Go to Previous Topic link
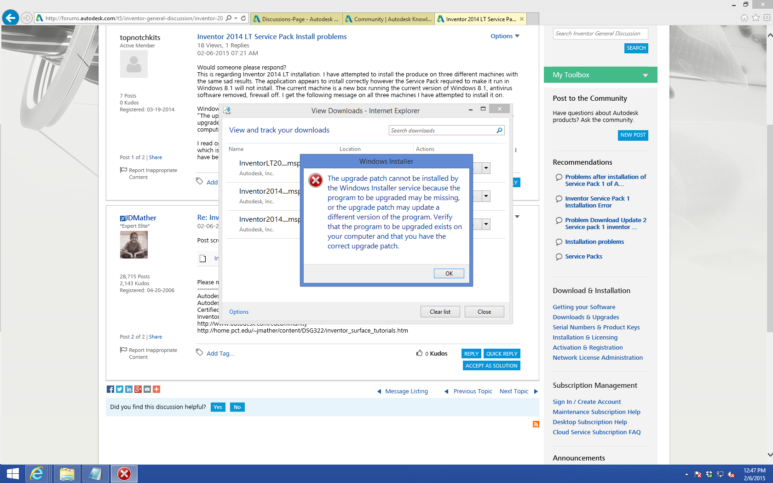773x483 pixels. [473, 391]
